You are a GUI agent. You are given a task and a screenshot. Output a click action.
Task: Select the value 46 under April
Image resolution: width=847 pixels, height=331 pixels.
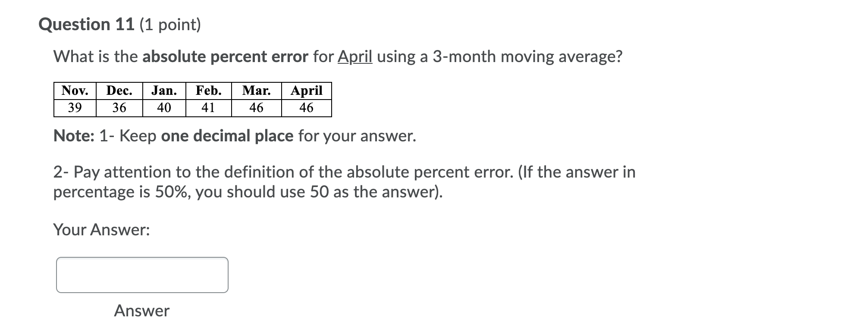306,107
